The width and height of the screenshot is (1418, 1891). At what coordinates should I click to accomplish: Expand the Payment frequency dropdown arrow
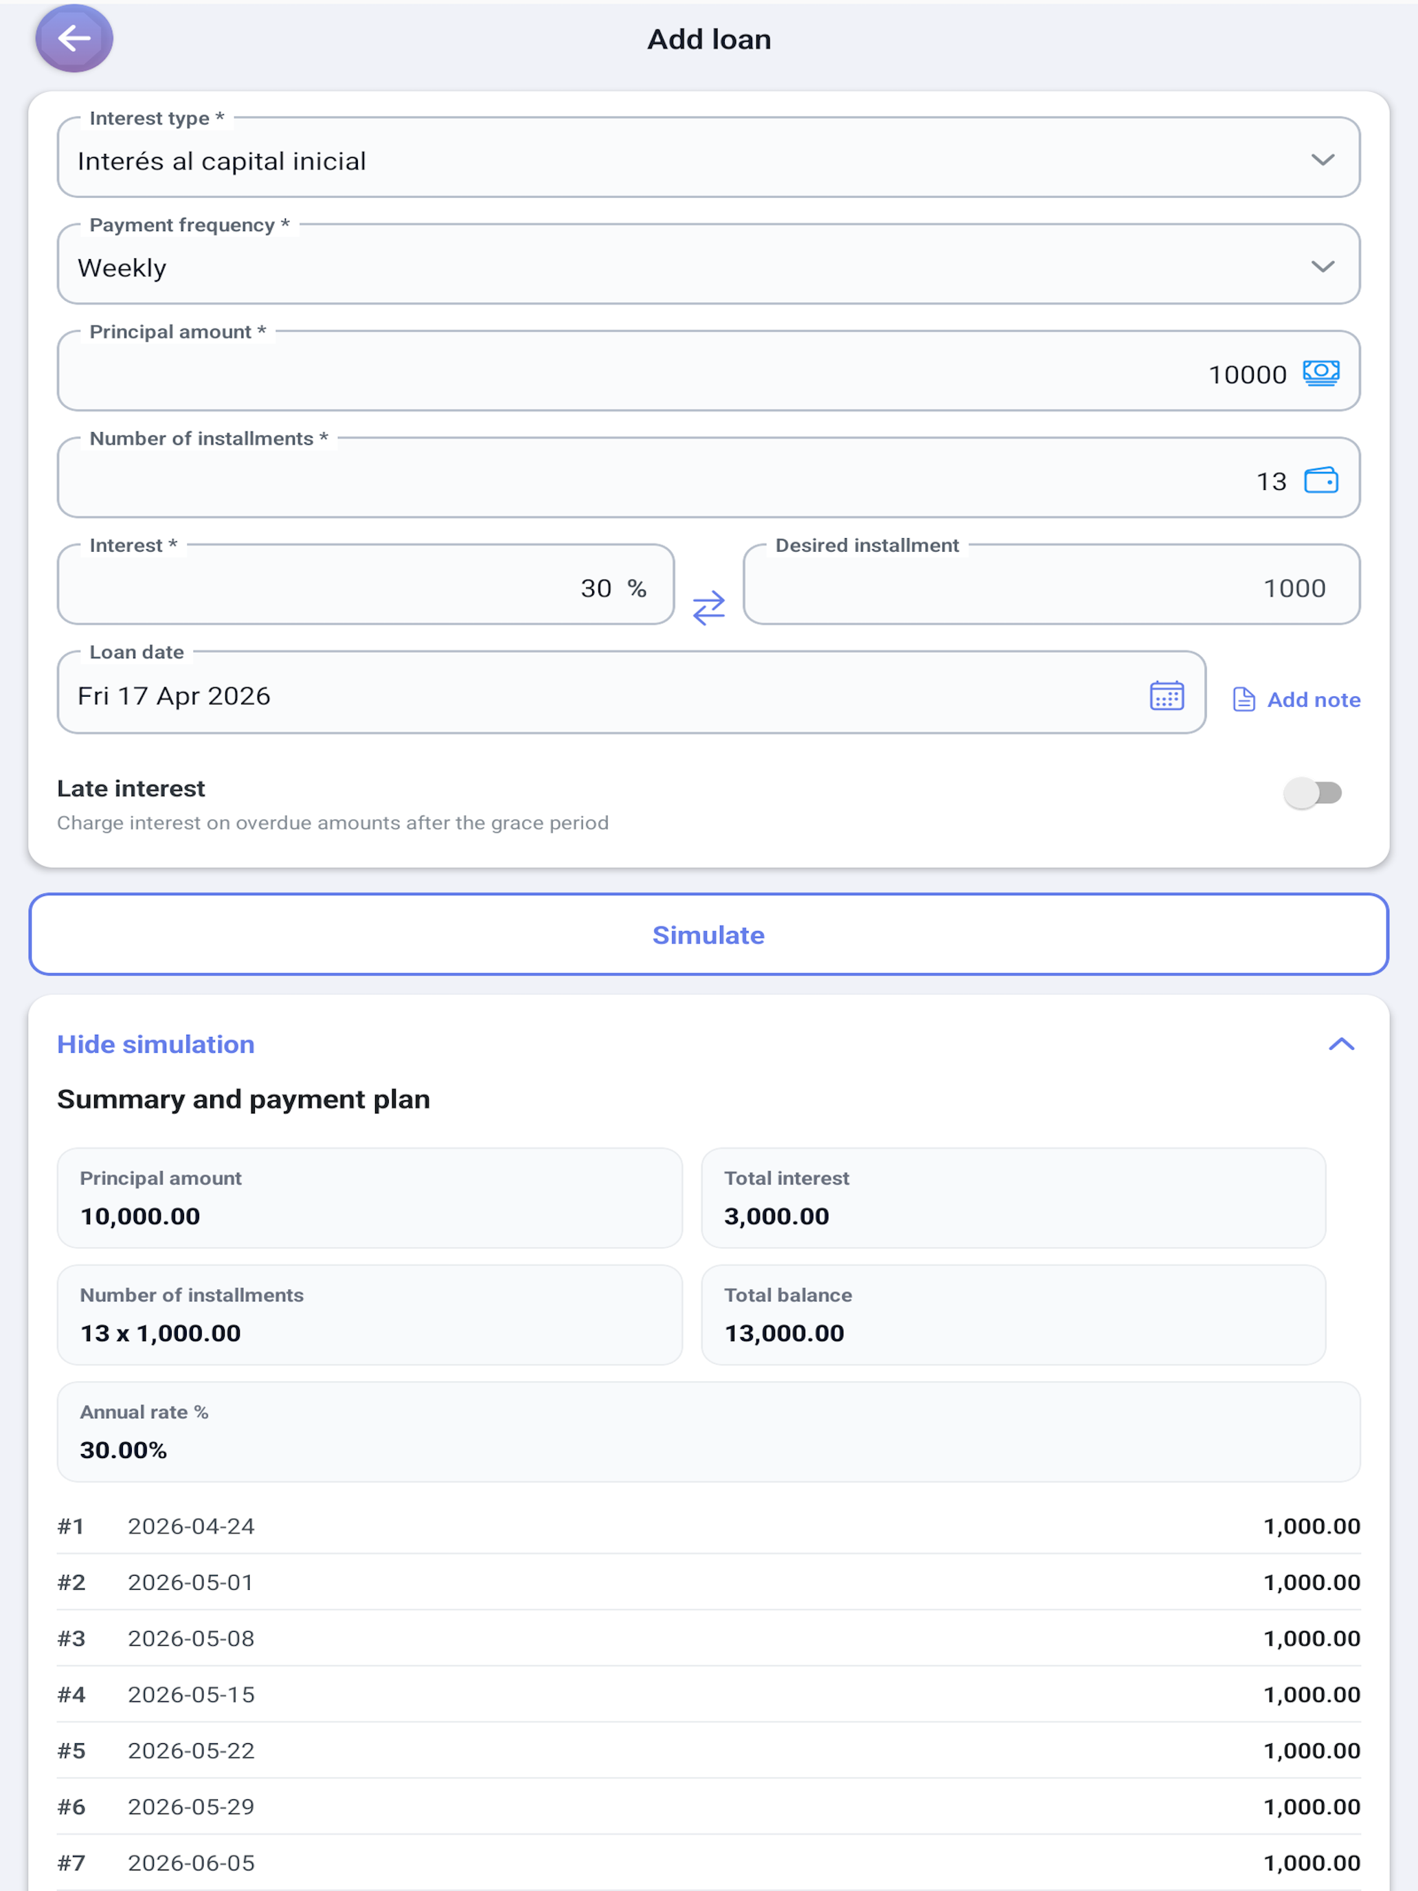[1323, 267]
